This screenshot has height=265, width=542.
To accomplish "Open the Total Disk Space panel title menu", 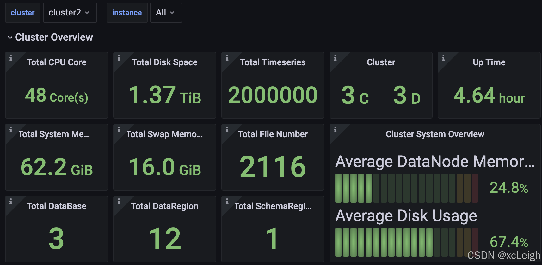I will click(x=165, y=62).
